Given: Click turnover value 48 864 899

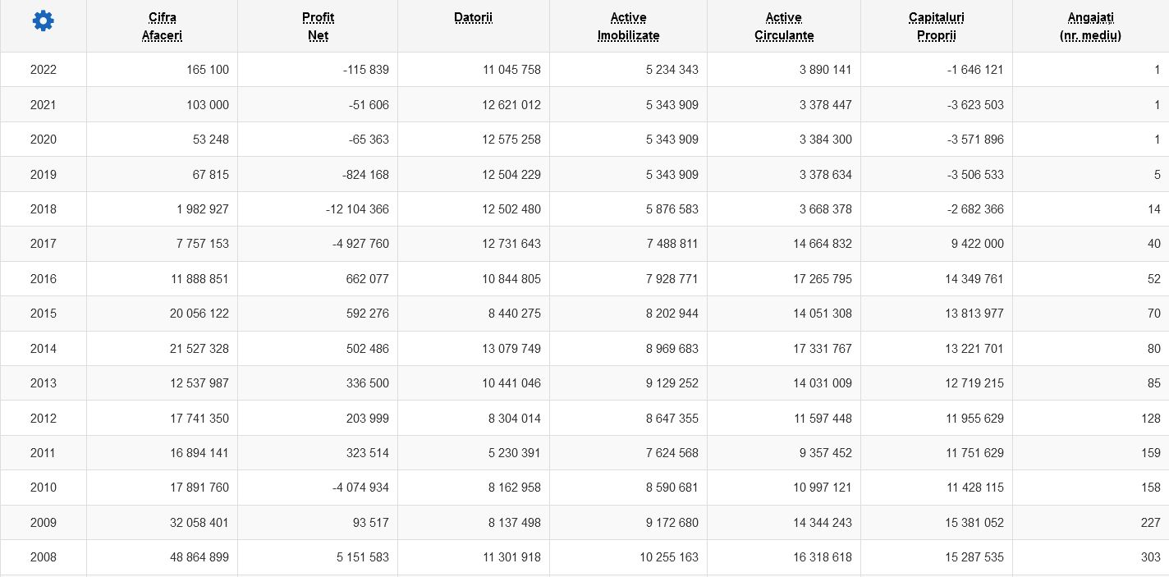Looking at the screenshot, I should click(199, 557).
